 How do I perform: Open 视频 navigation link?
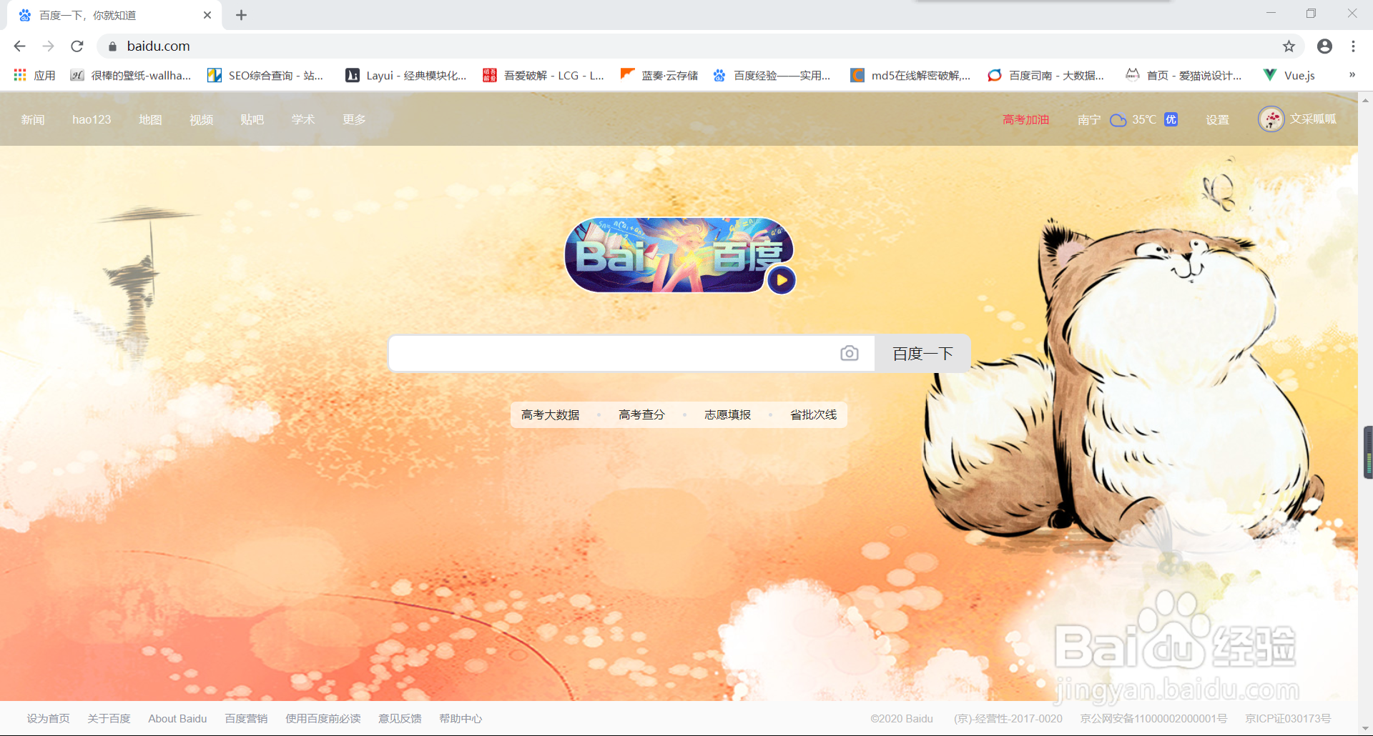(201, 119)
